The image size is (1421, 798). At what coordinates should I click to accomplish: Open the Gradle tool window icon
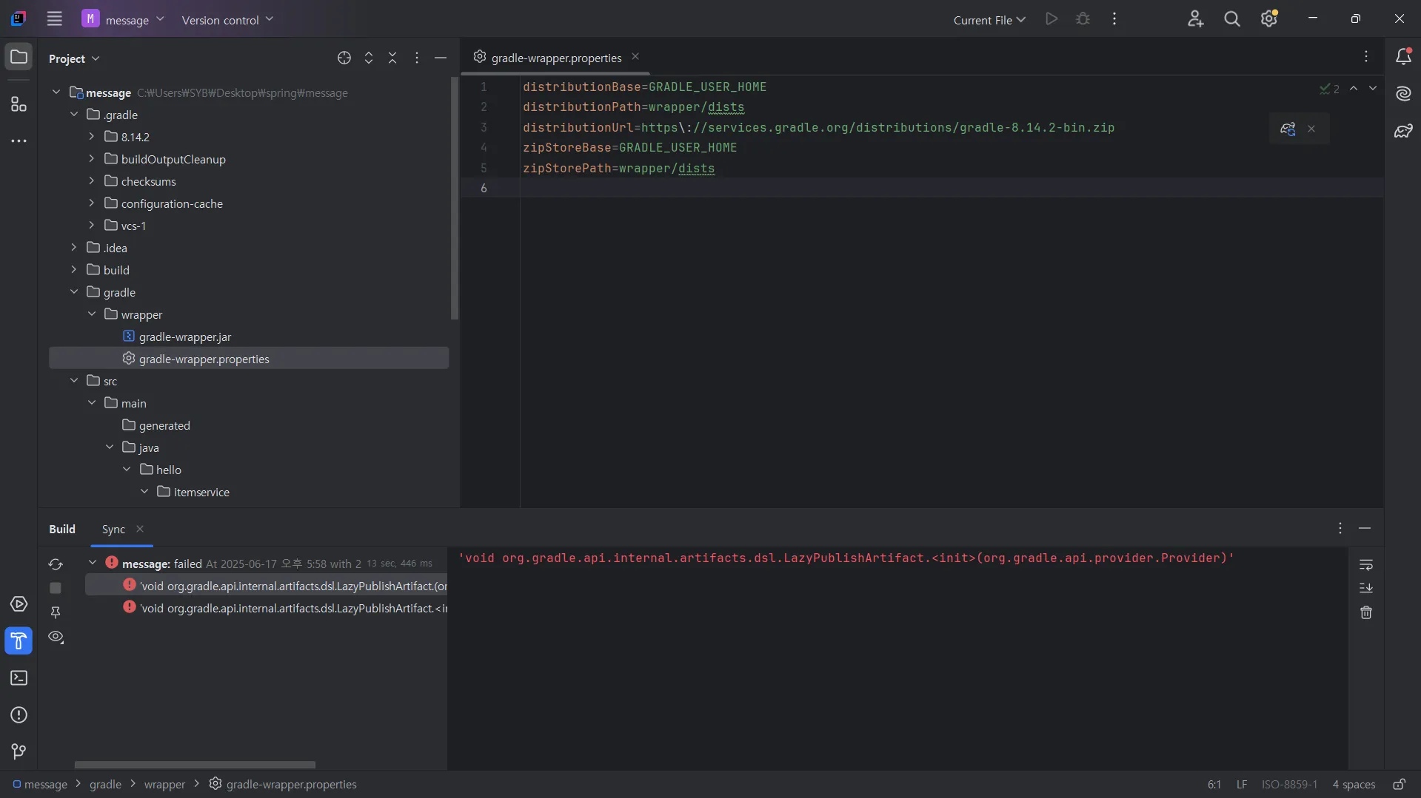[1403, 131]
